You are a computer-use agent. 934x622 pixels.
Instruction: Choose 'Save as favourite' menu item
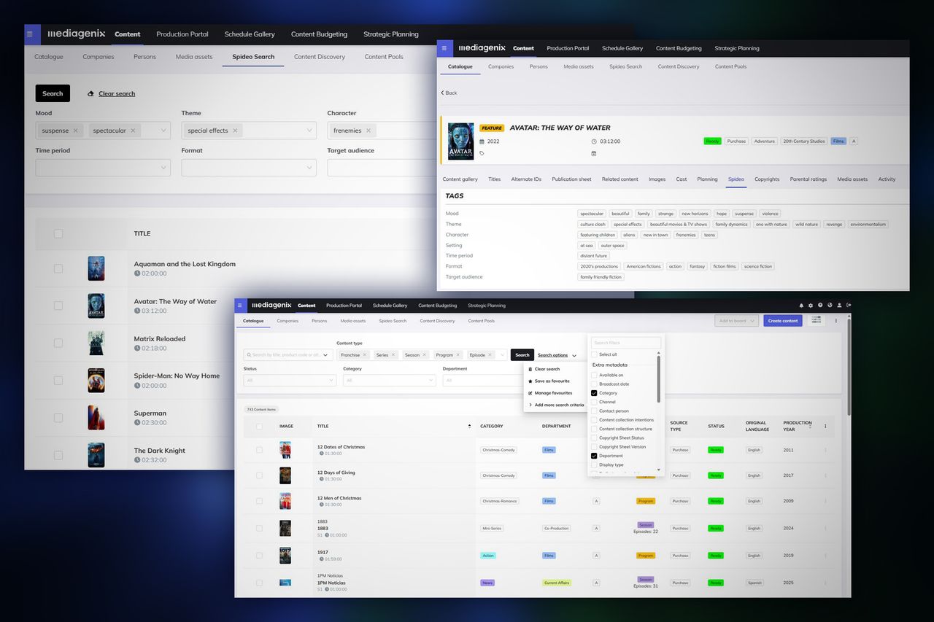[x=549, y=381]
